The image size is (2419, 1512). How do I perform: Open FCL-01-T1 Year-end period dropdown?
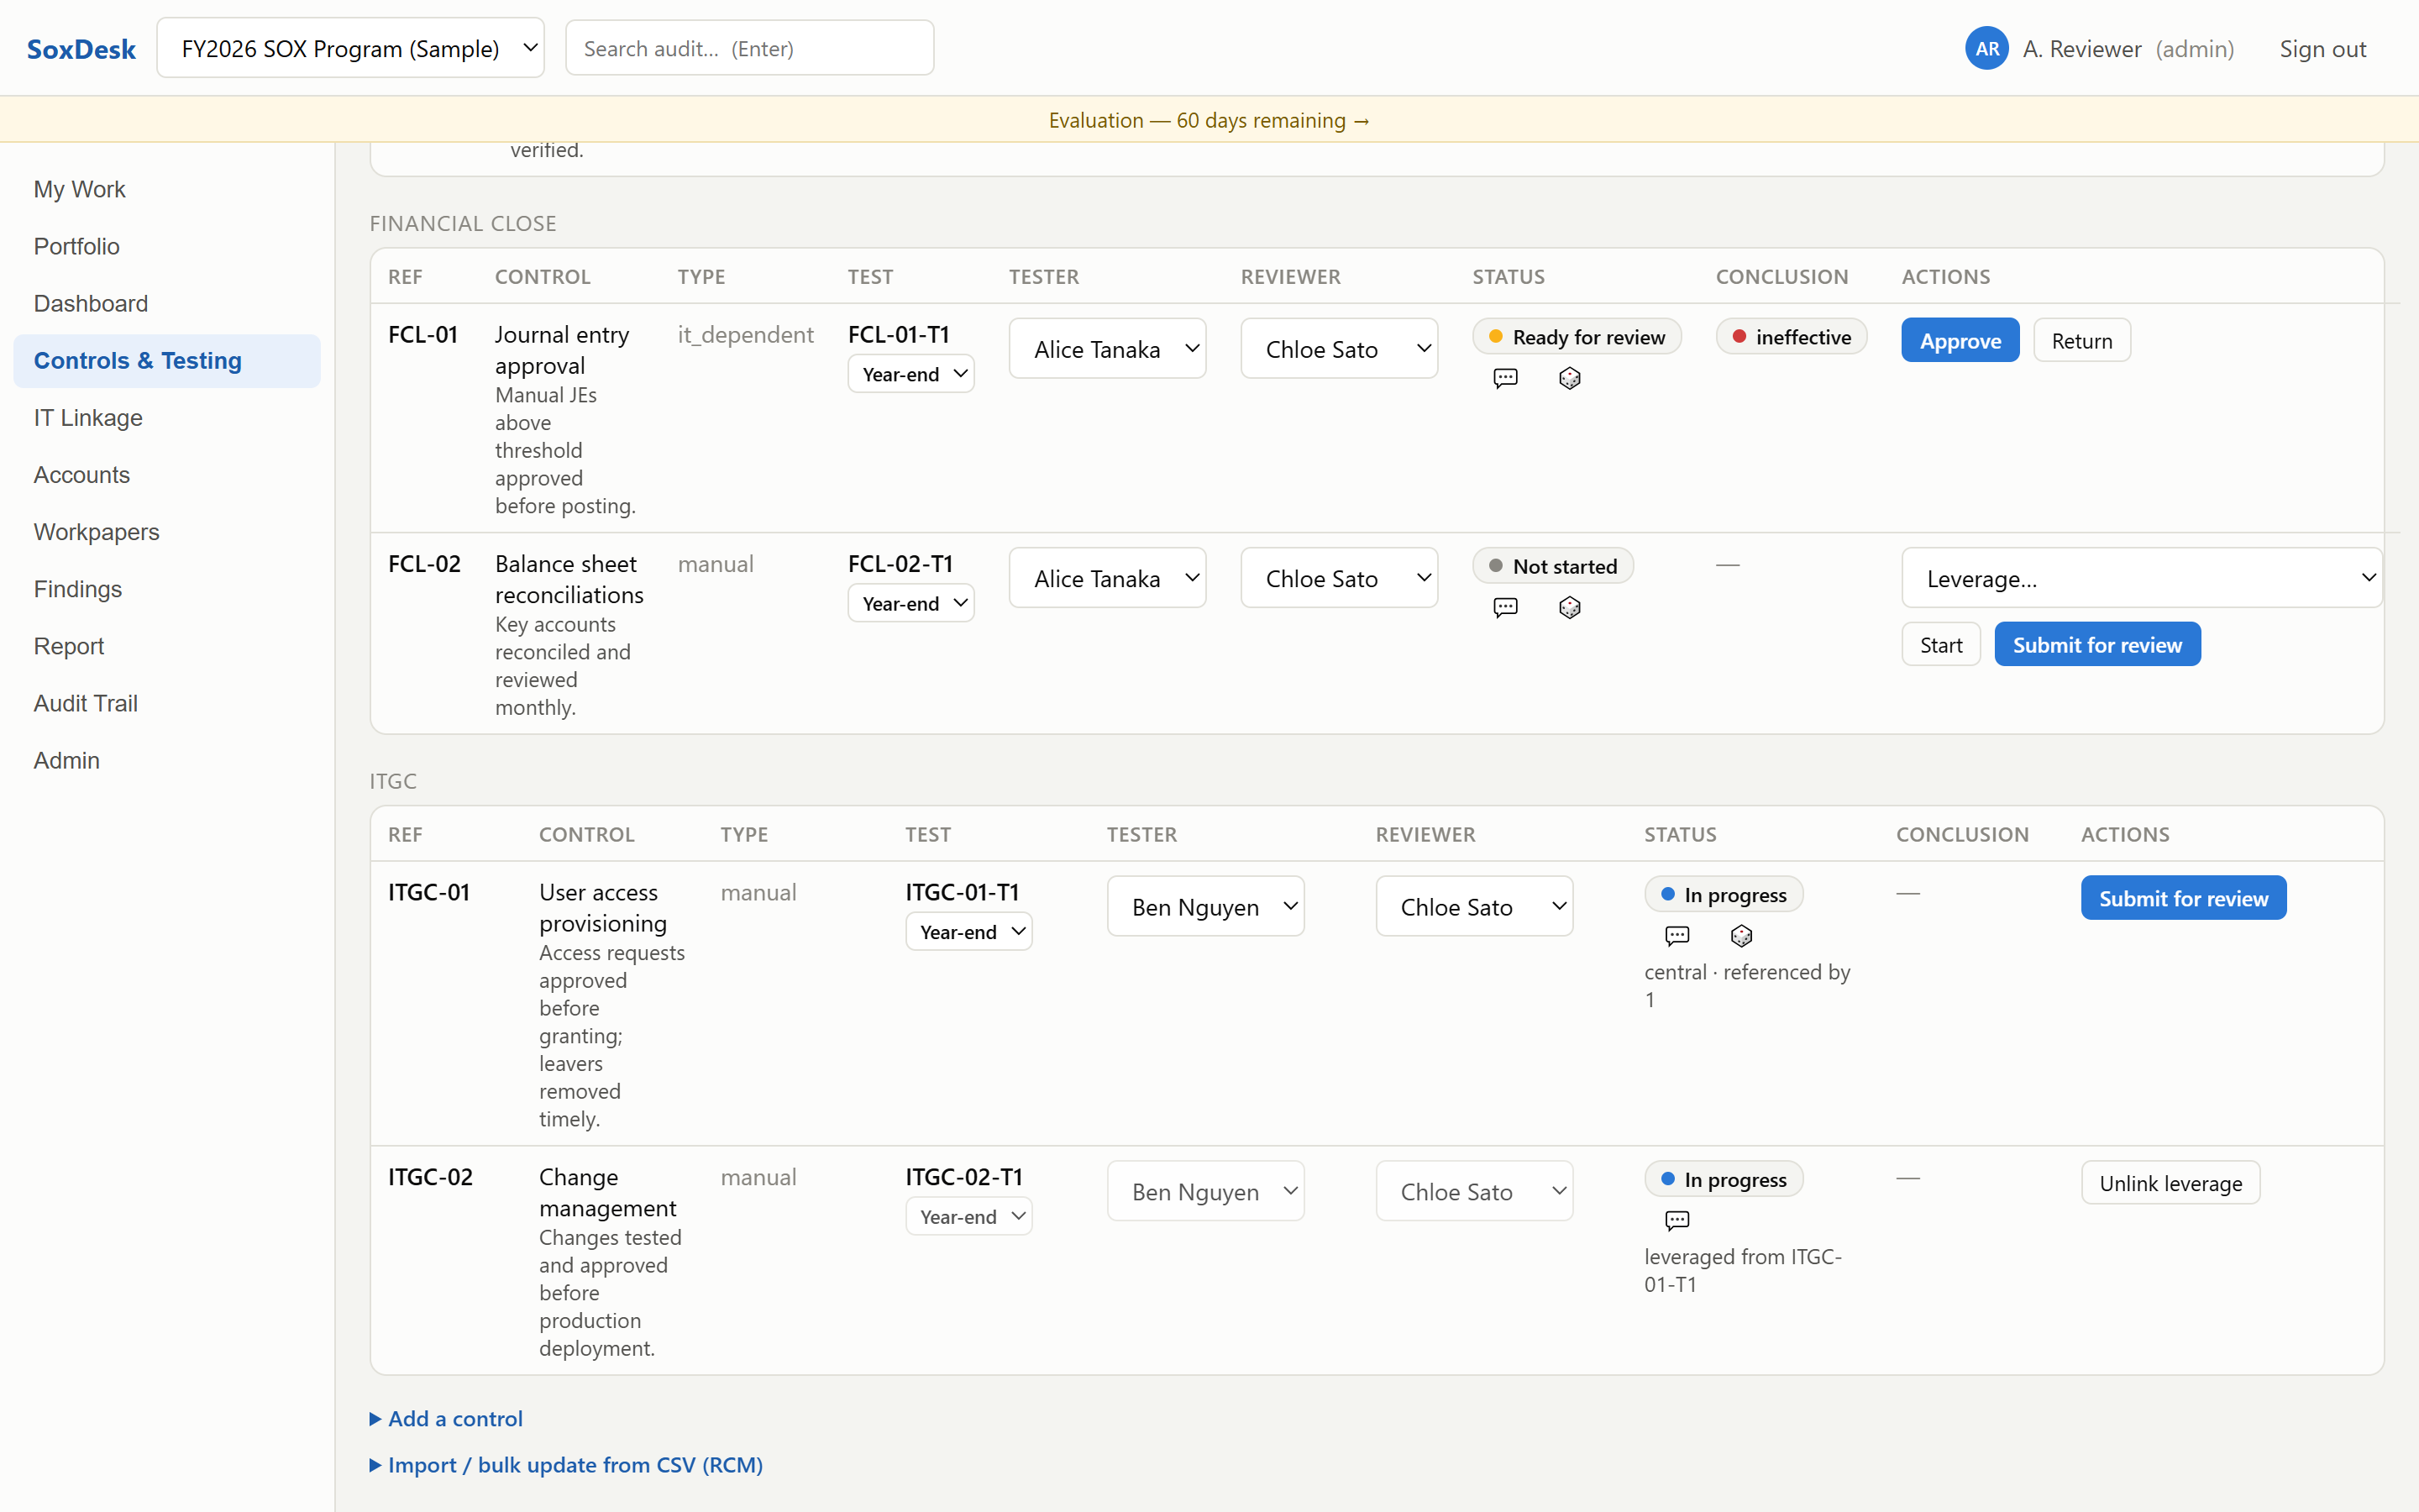910,374
